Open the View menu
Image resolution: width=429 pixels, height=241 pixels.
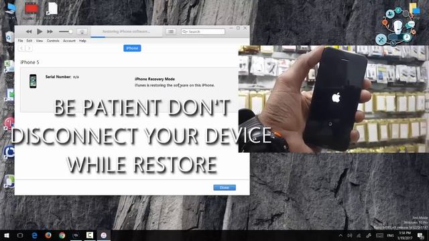coord(40,41)
